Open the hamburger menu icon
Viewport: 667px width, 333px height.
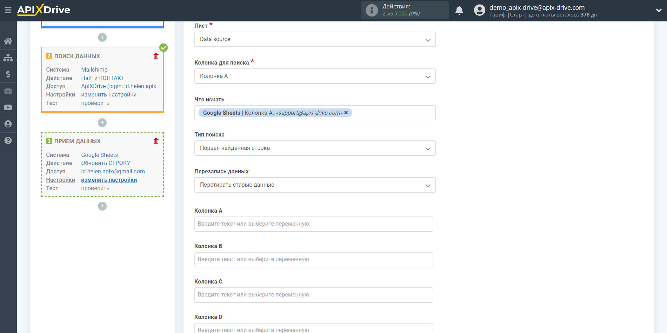pyautogui.click(x=8, y=10)
